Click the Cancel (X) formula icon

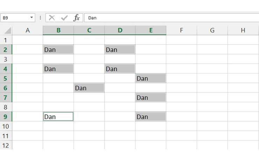click(52, 18)
